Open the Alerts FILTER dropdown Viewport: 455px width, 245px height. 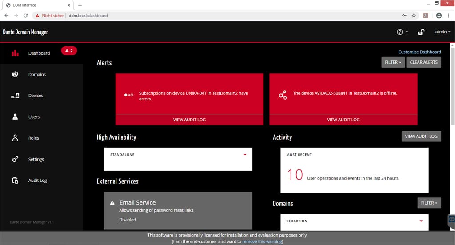pos(393,62)
